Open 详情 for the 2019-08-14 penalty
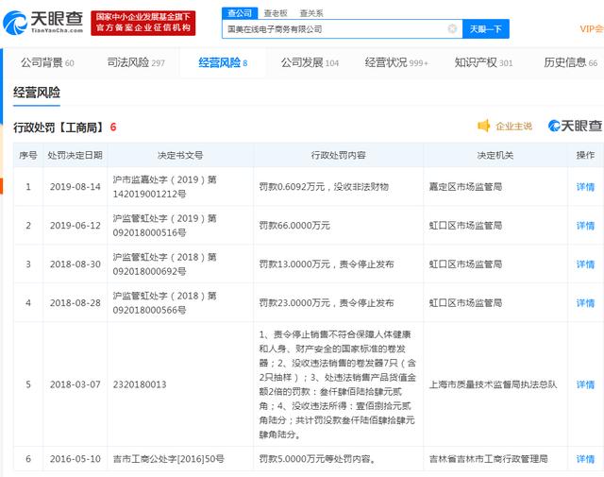The height and width of the screenshot is (477, 604). pos(585,187)
